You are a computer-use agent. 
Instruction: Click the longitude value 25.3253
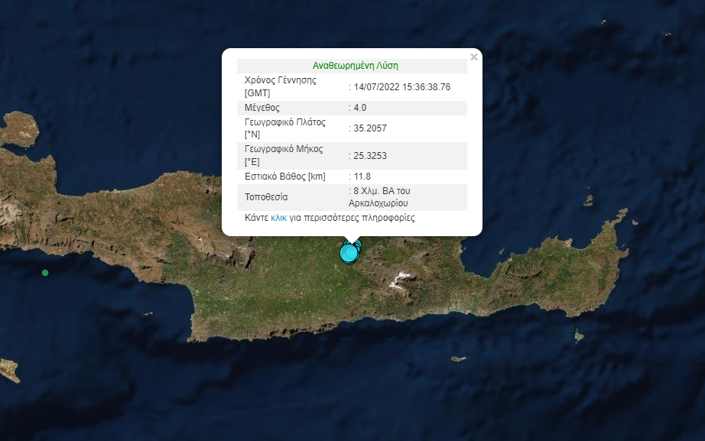click(370, 156)
